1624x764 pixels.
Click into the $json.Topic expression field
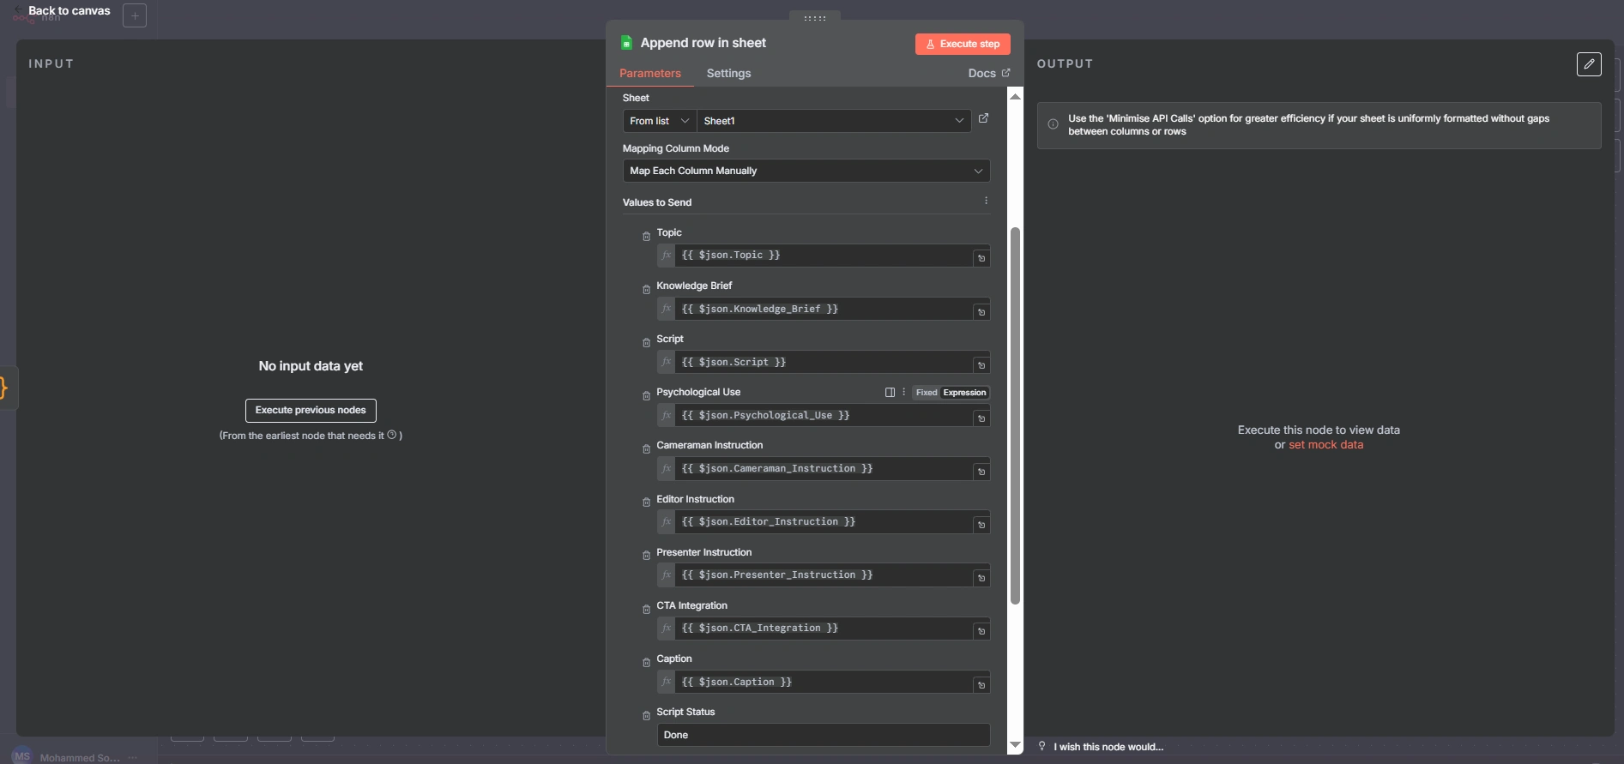[x=824, y=256]
